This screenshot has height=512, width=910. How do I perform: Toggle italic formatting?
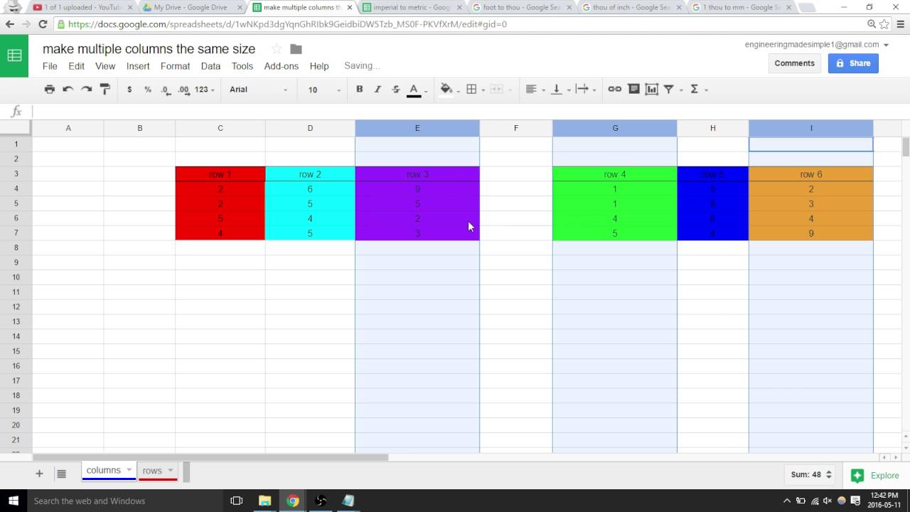point(378,90)
